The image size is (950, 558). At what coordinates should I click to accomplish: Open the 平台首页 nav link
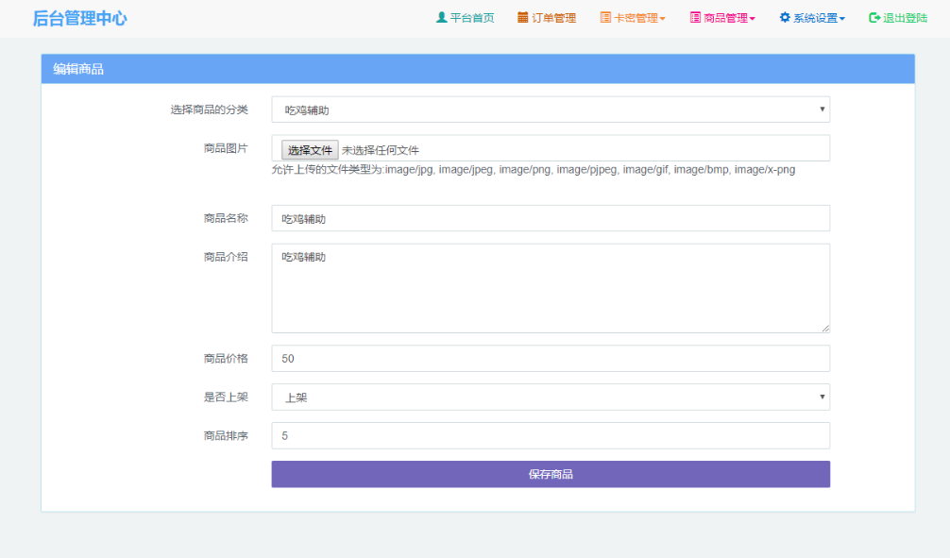pyautogui.click(x=466, y=18)
